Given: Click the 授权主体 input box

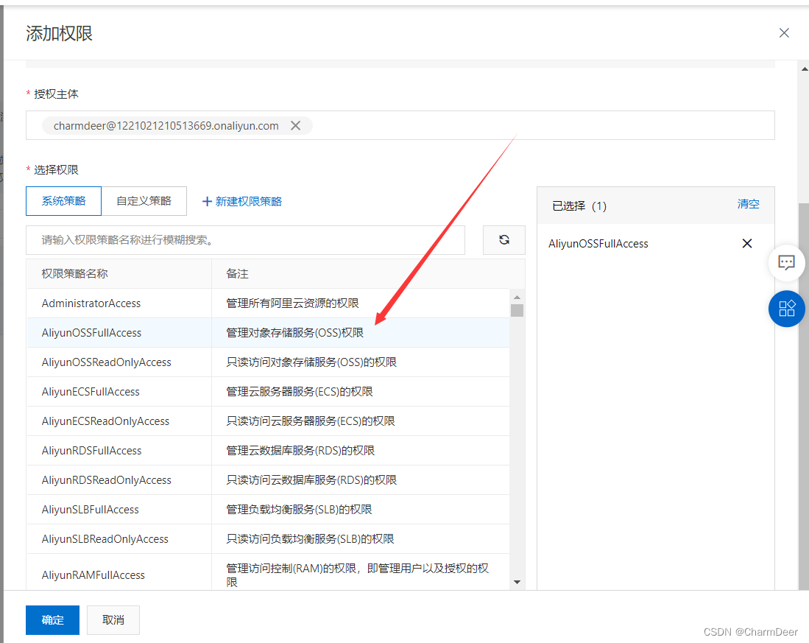Looking at the screenshot, I should point(400,125).
